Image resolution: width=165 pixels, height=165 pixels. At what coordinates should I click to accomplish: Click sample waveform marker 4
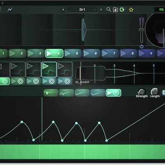(134, 66)
